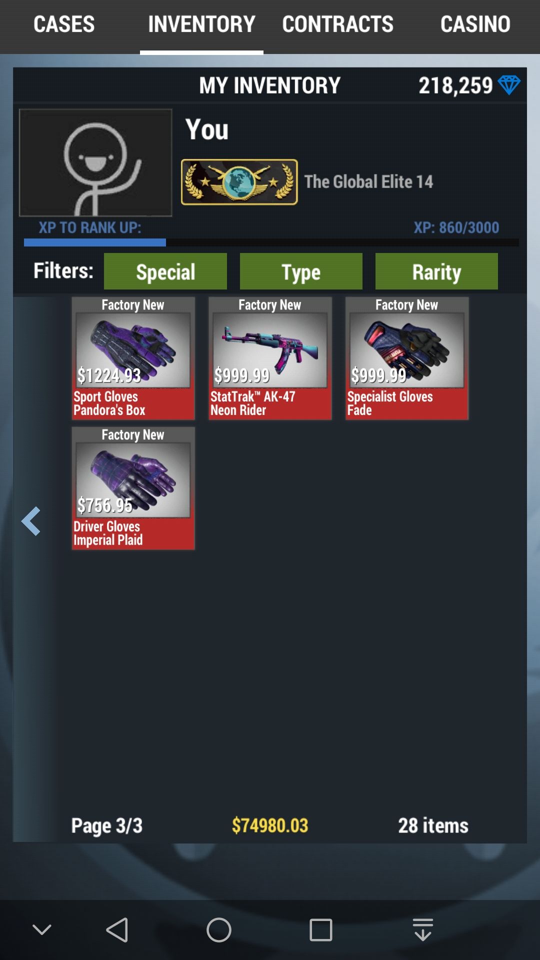Tap the stick-figure profile avatar
The width and height of the screenshot is (540, 960).
click(95, 162)
